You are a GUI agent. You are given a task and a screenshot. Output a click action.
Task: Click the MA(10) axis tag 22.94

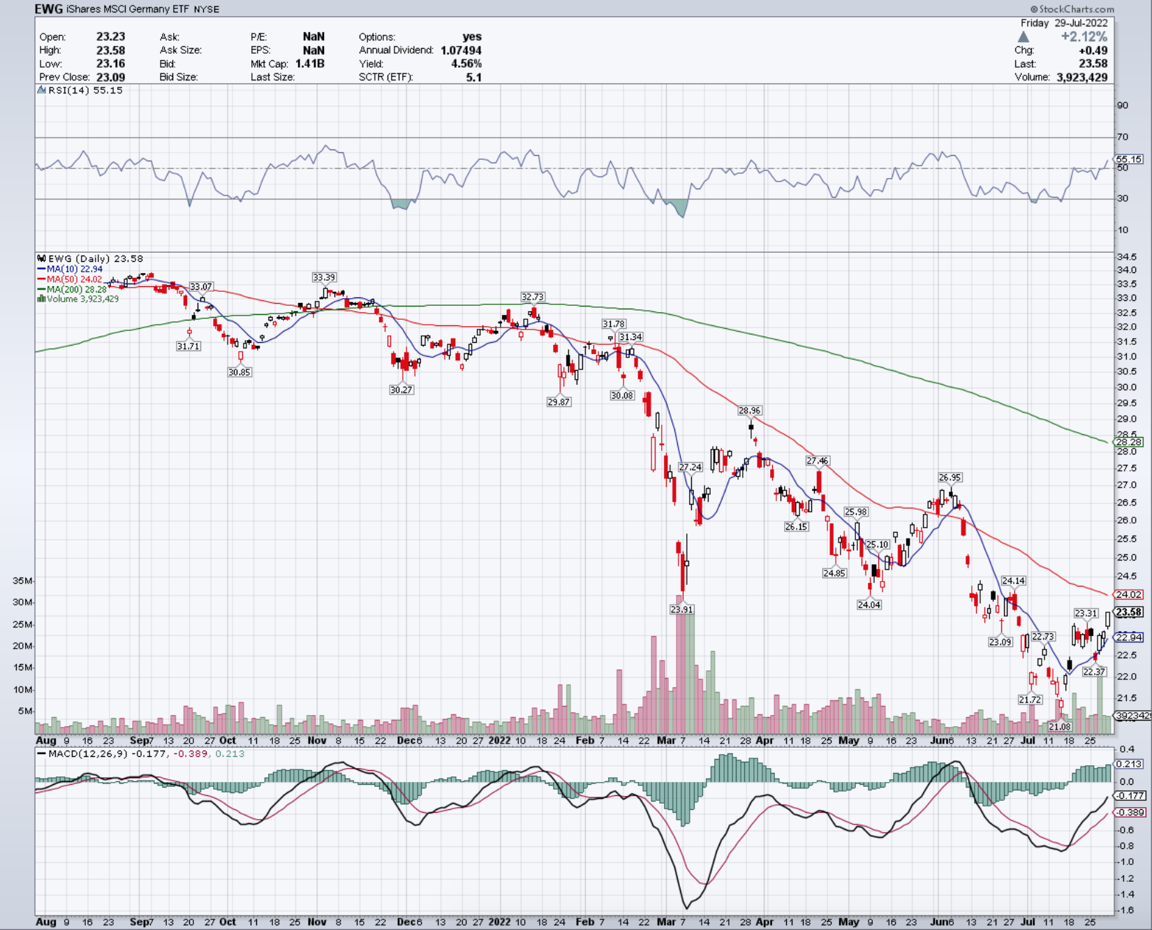coord(1129,637)
